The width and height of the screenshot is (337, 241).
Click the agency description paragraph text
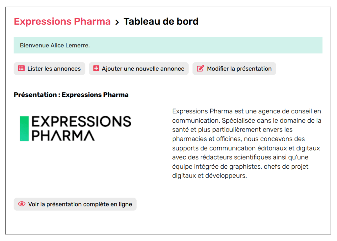pyautogui.click(x=246, y=143)
